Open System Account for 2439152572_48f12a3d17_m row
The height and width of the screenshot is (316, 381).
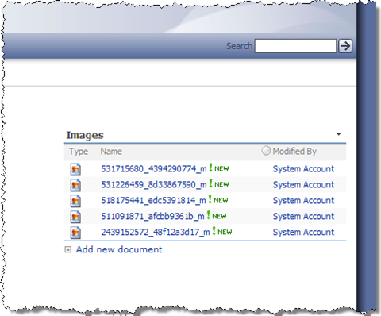point(303,232)
